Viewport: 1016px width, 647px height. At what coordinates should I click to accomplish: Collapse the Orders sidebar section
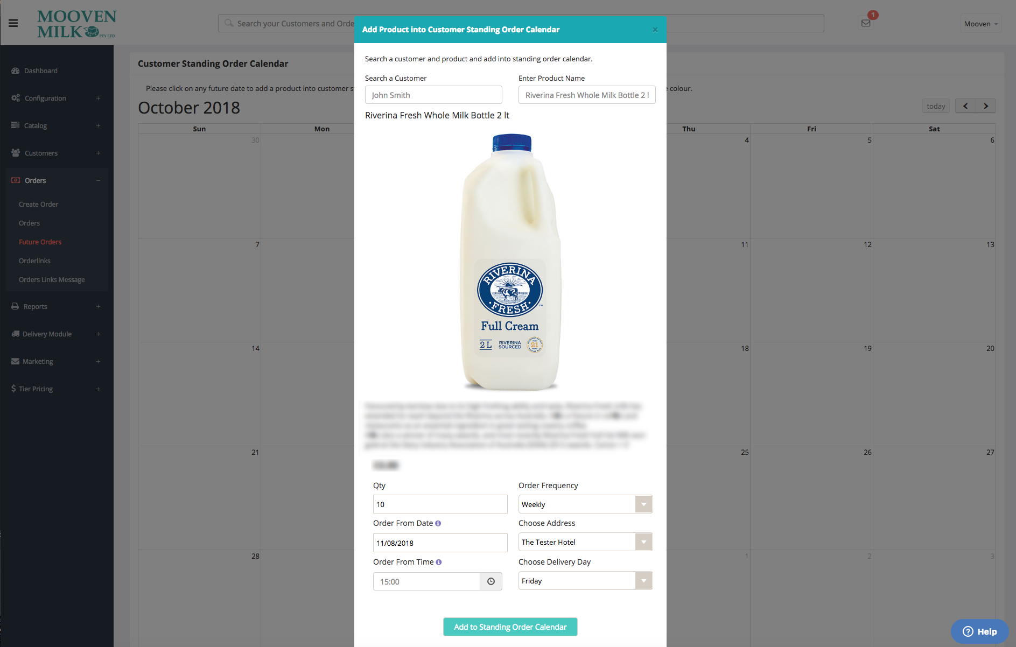click(57, 180)
